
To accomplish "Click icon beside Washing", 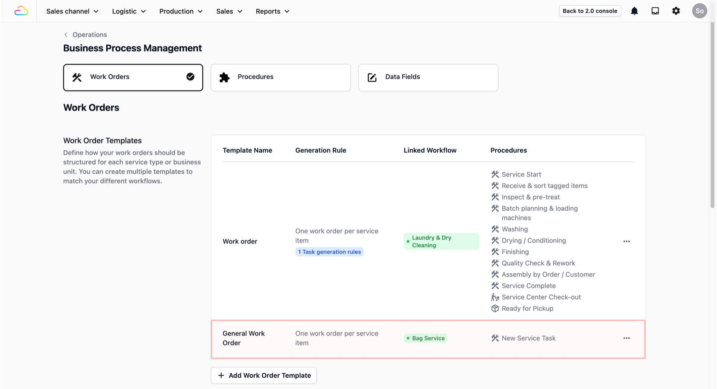I will coord(495,229).
